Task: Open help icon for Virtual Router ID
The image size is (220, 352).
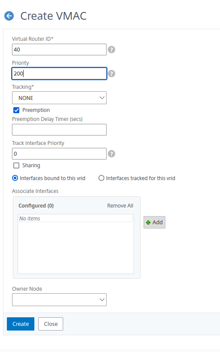Action: 111,49
